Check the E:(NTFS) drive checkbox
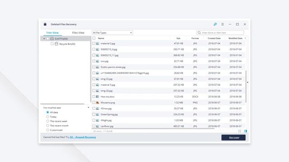The width and height of the screenshot is (289, 162). click(x=47, y=38)
